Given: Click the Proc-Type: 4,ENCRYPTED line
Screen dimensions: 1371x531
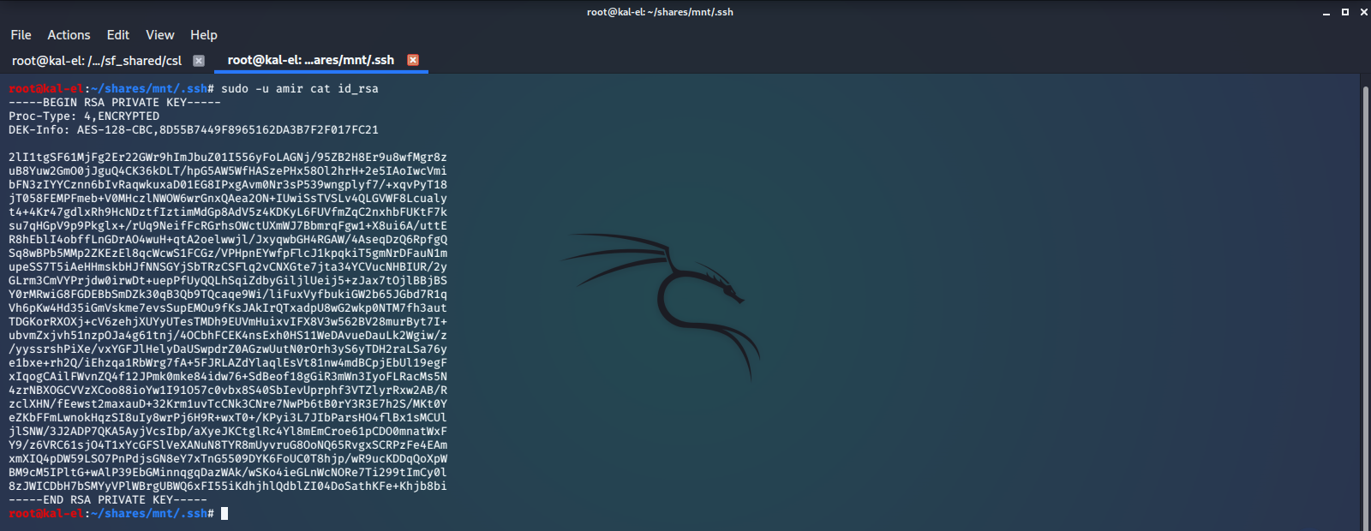Looking at the screenshot, I should click(x=84, y=116).
